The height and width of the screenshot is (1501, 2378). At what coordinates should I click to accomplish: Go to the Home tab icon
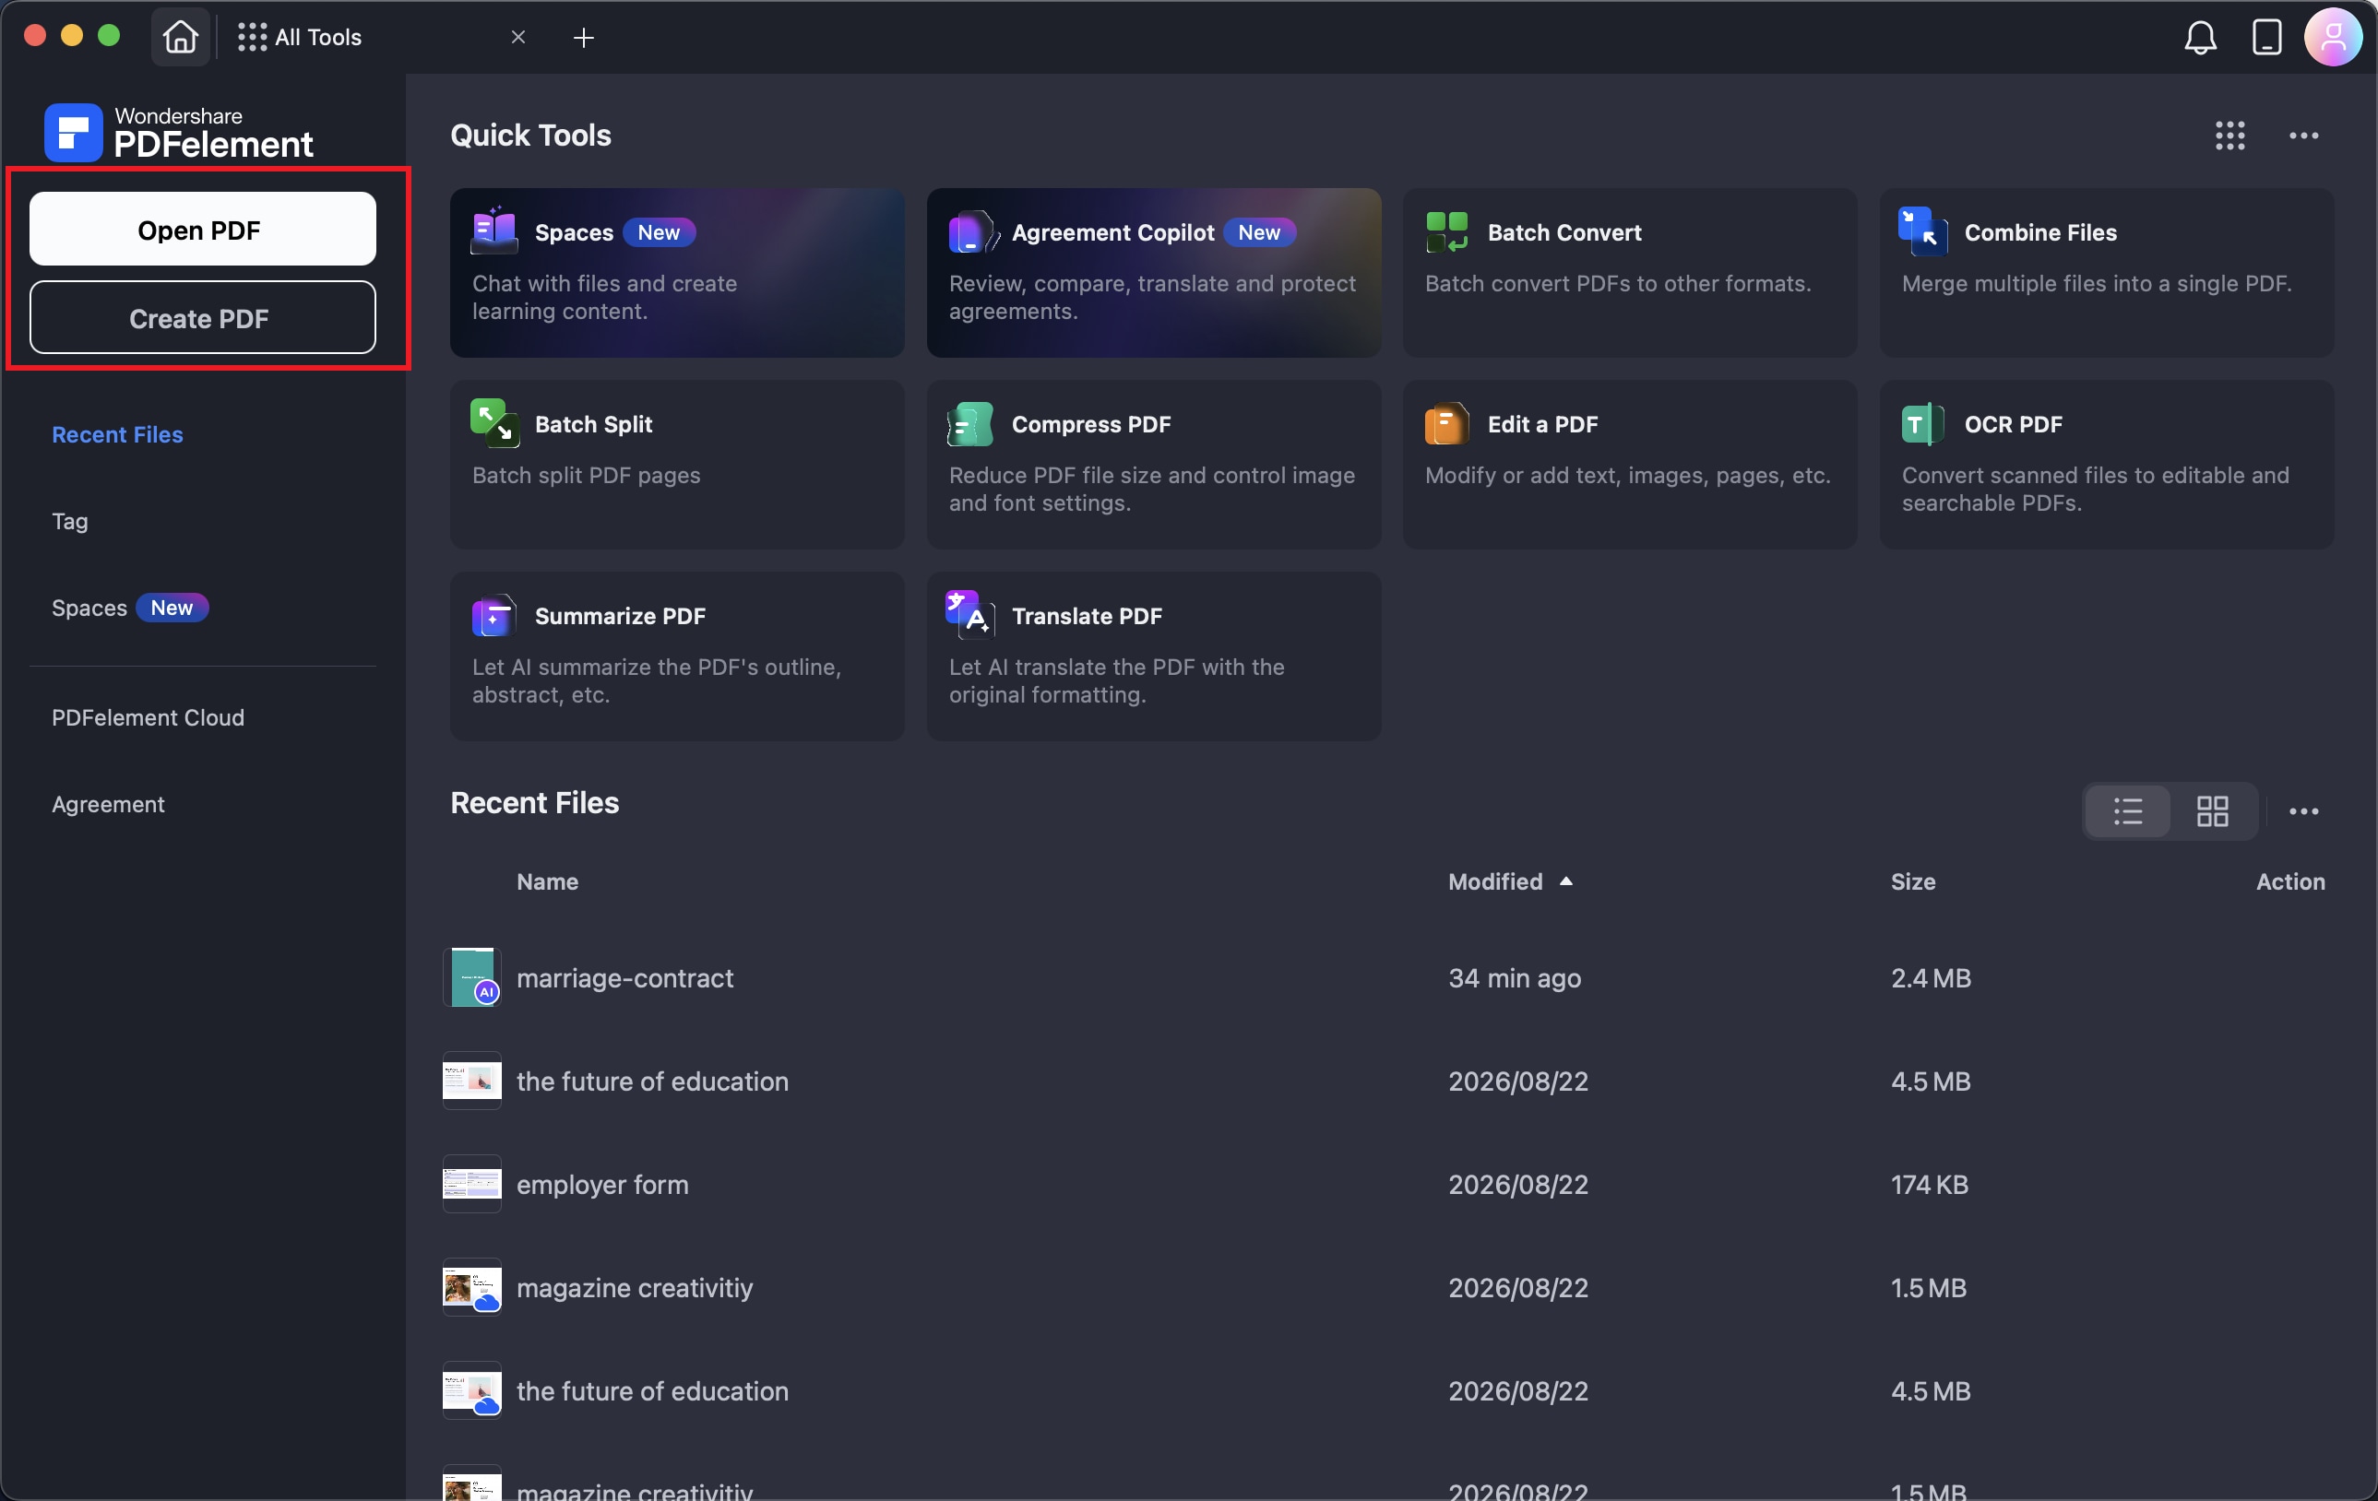tap(181, 38)
